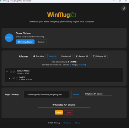Open the GitHub link
This screenshot has height=128, width=129.
pos(77,123)
